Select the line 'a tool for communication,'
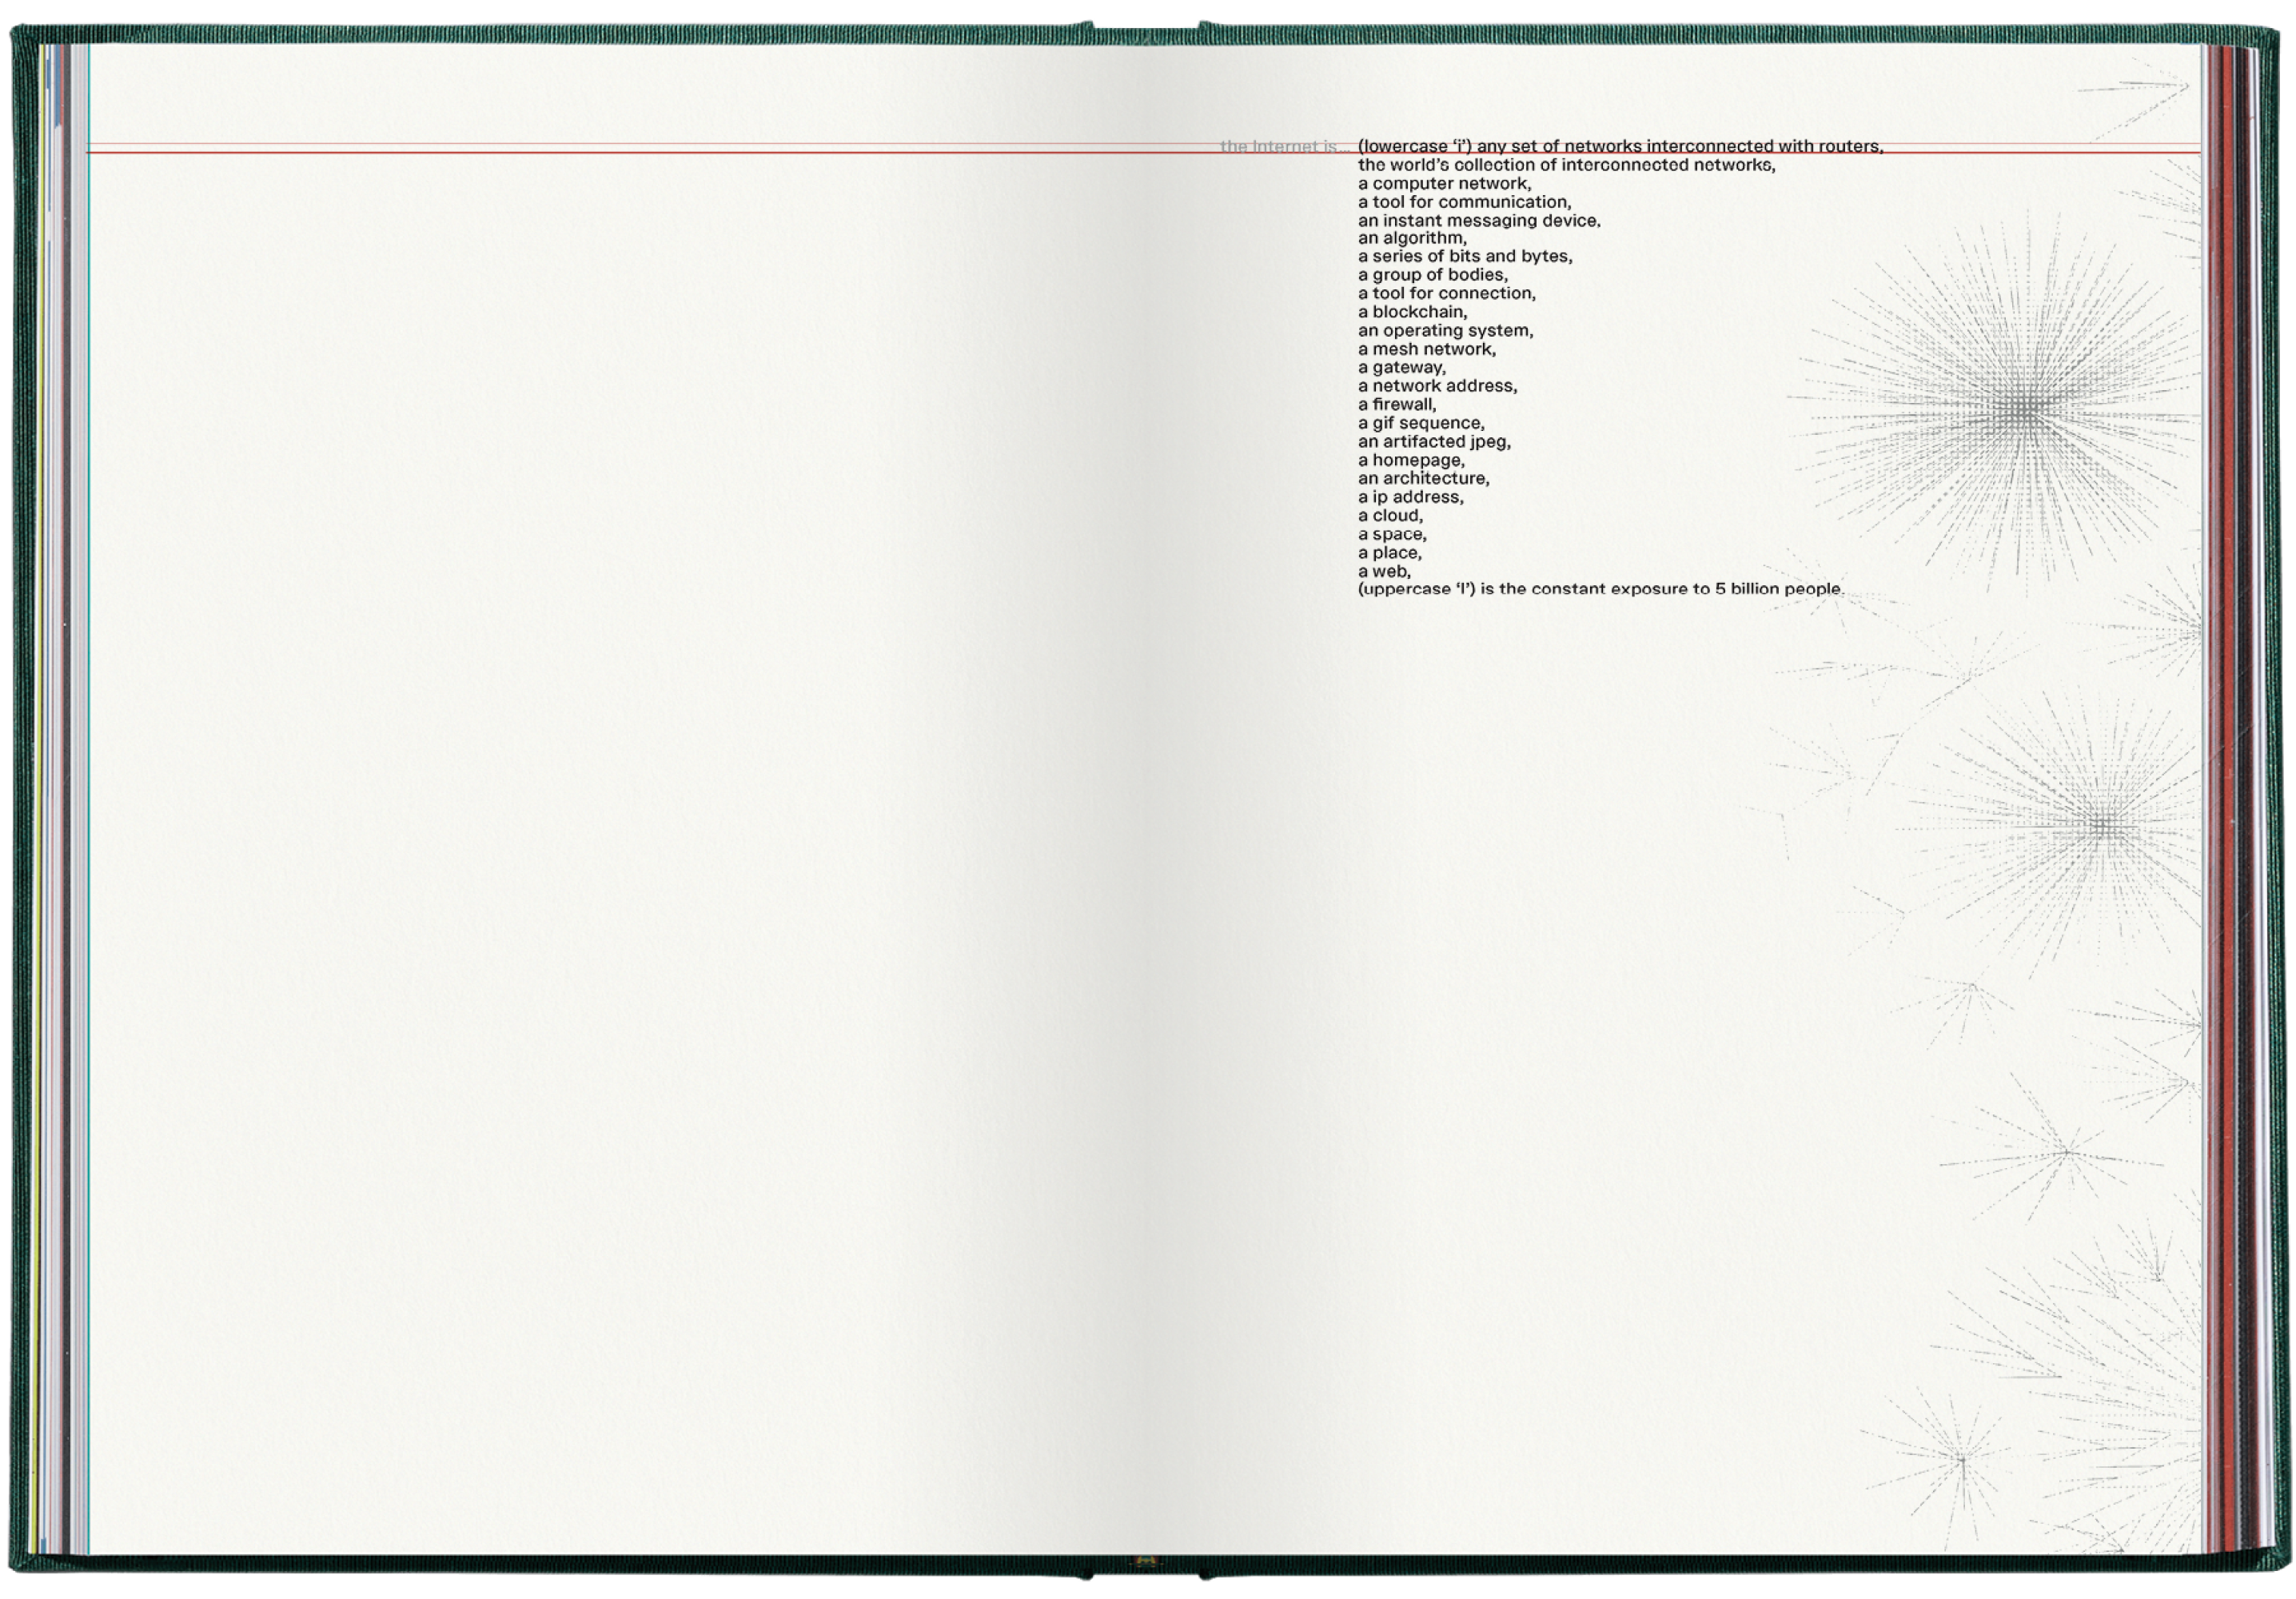The image size is (2296, 1599). pyautogui.click(x=1464, y=202)
